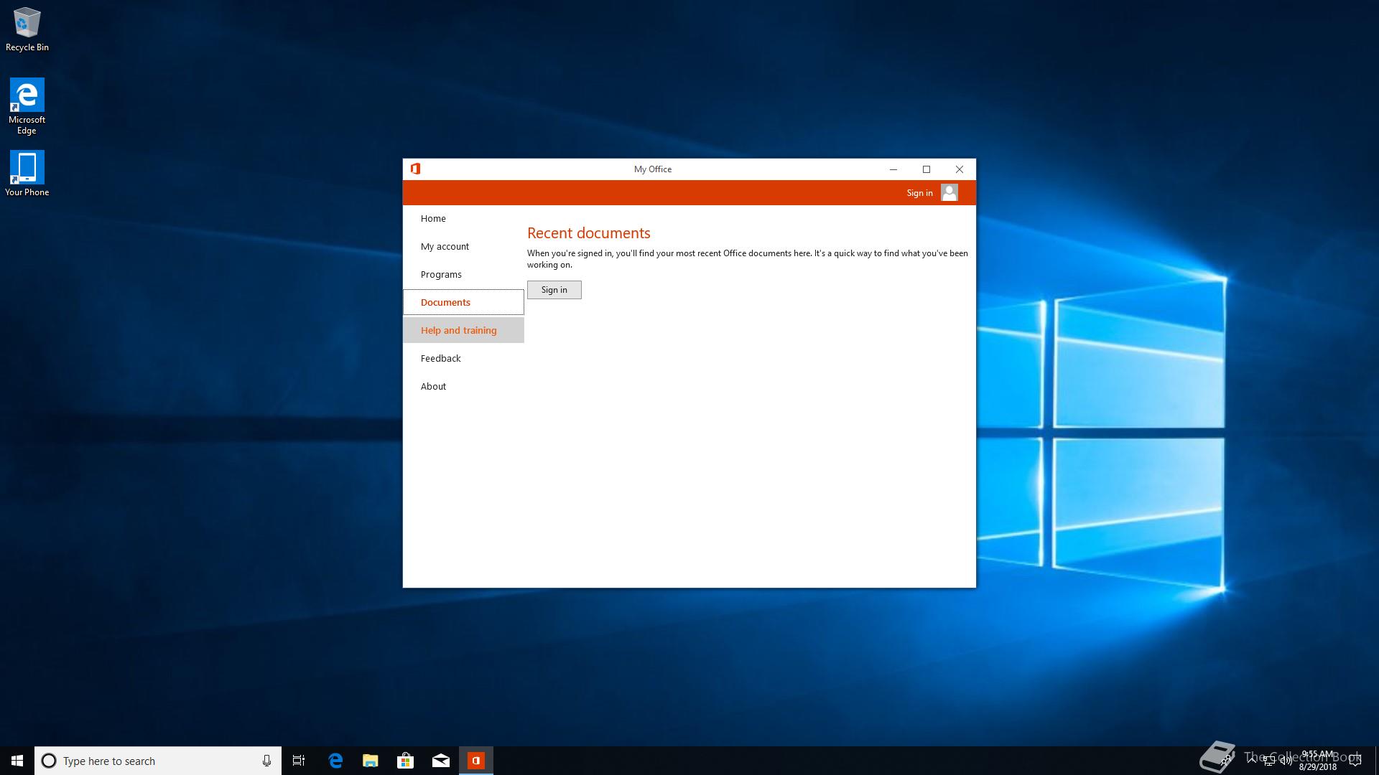Open Help and training
This screenshot has width=1379, height=775.
pyautogui.click(x=463, y=330)
